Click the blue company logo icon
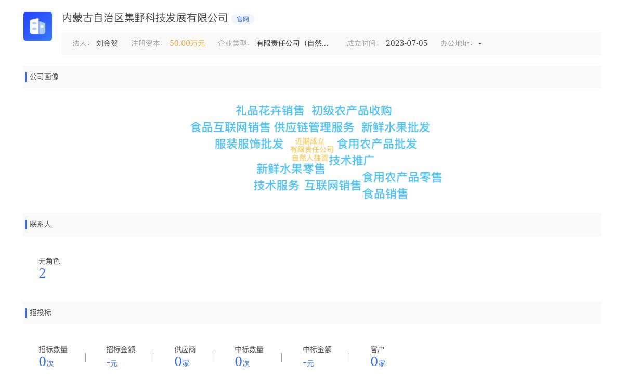 point(37,26)
